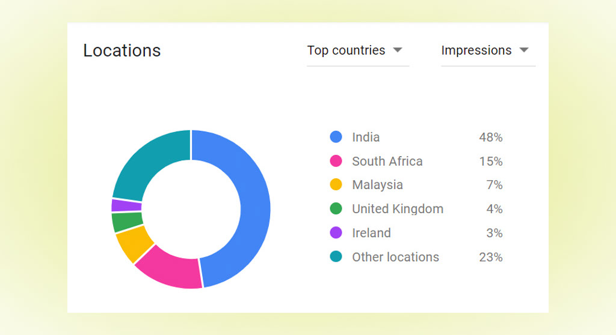Click the South Africa legend label
The width and height of the screenshot is (616, 335).
click(x=387, y=161)
